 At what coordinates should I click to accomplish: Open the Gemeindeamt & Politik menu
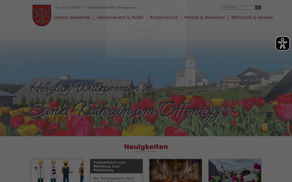click(x=120, y=17)
